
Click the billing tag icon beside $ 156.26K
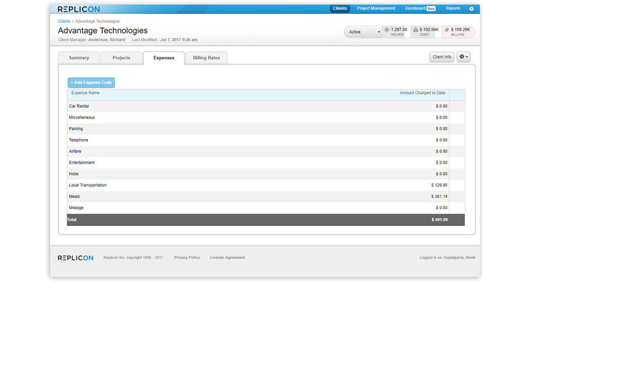447,30
